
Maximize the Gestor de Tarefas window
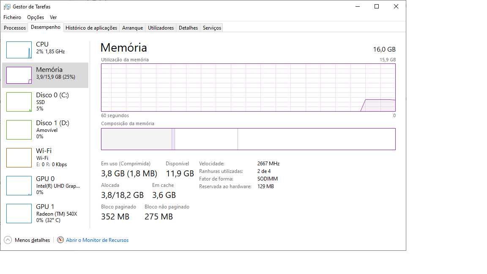tap(377, 6)
